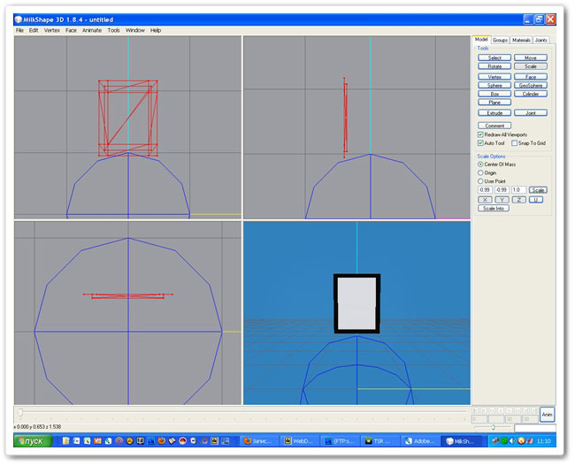
Task: Click the Extrude tool button
Action: click(494, 113)
